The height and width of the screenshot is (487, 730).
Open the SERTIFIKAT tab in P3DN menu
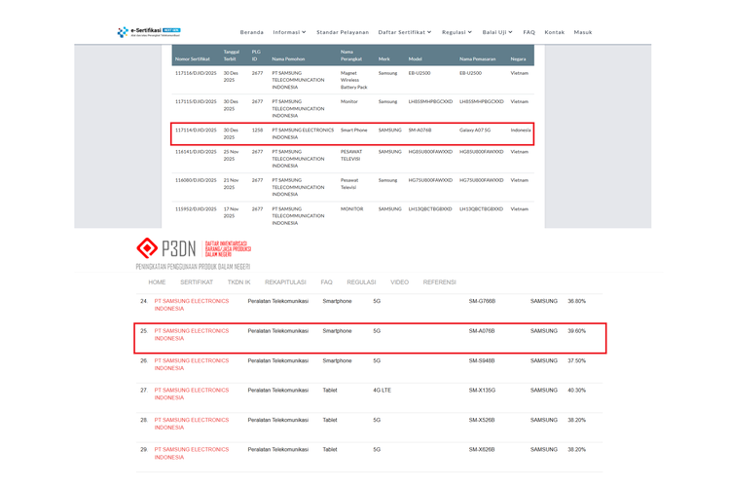[196, 281]
